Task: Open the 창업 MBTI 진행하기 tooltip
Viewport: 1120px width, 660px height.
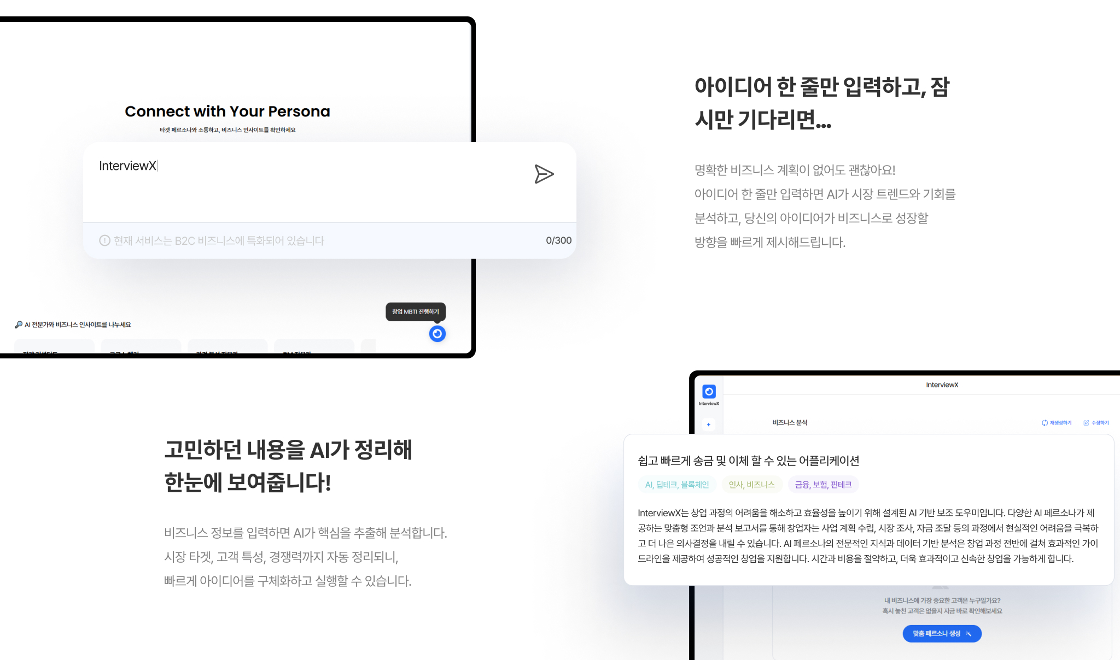Action: [416, 311]
